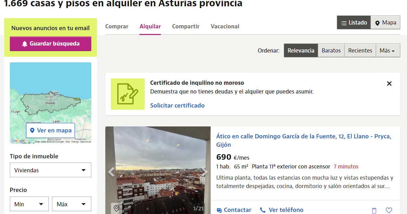Sort results by Recientes
Screen dimensions: 407x214
point(360,50)
